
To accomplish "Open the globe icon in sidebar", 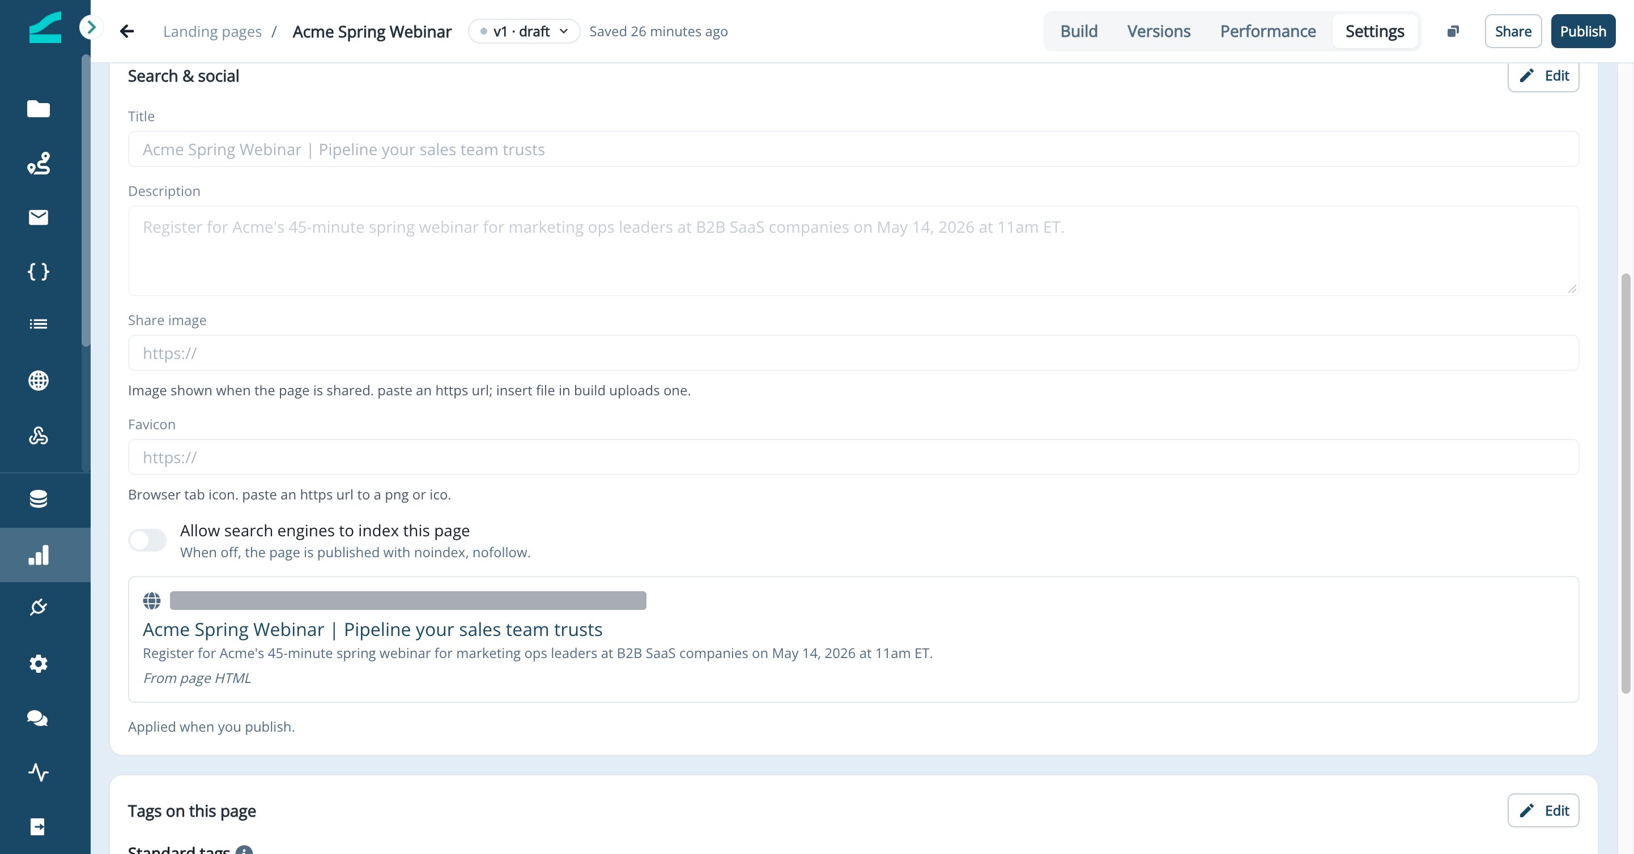I will pos(39,381).
